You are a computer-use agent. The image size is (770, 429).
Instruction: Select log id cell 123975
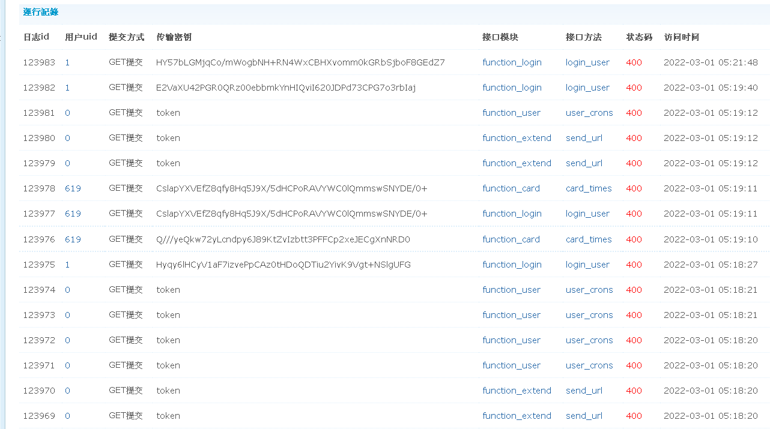39,265
